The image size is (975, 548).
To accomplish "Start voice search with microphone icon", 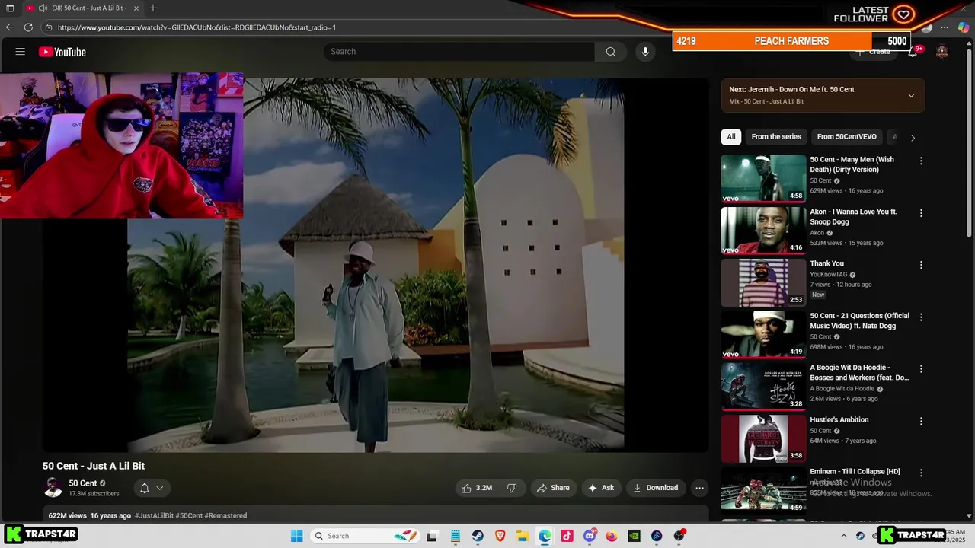I will click(x=645, y=52).
